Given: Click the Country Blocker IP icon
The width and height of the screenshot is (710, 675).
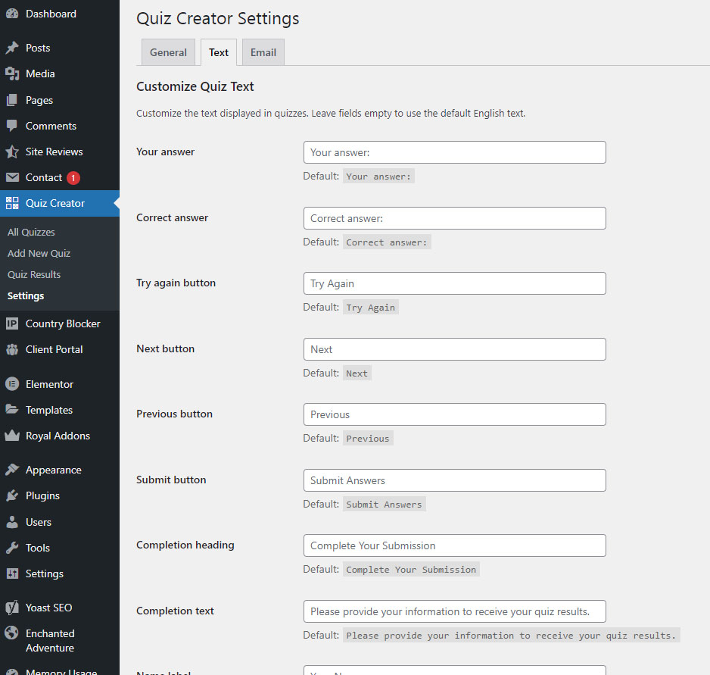Looking at the screenshot, I should pos(12,323).
